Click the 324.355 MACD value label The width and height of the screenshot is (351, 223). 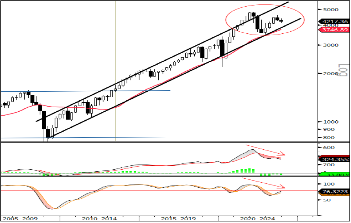click(x=334, y=160)
